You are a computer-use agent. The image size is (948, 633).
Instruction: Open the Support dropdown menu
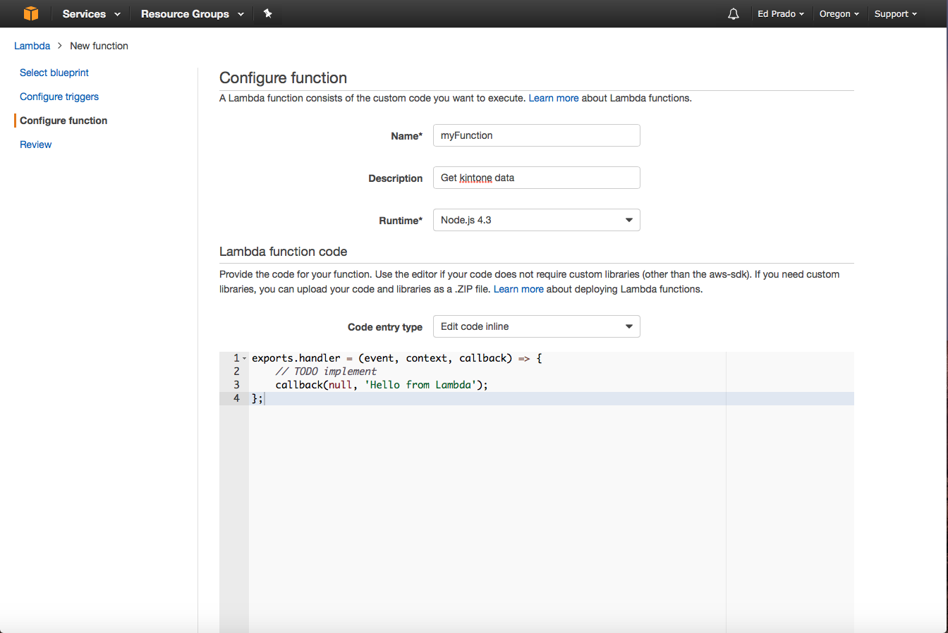(895, 14)
